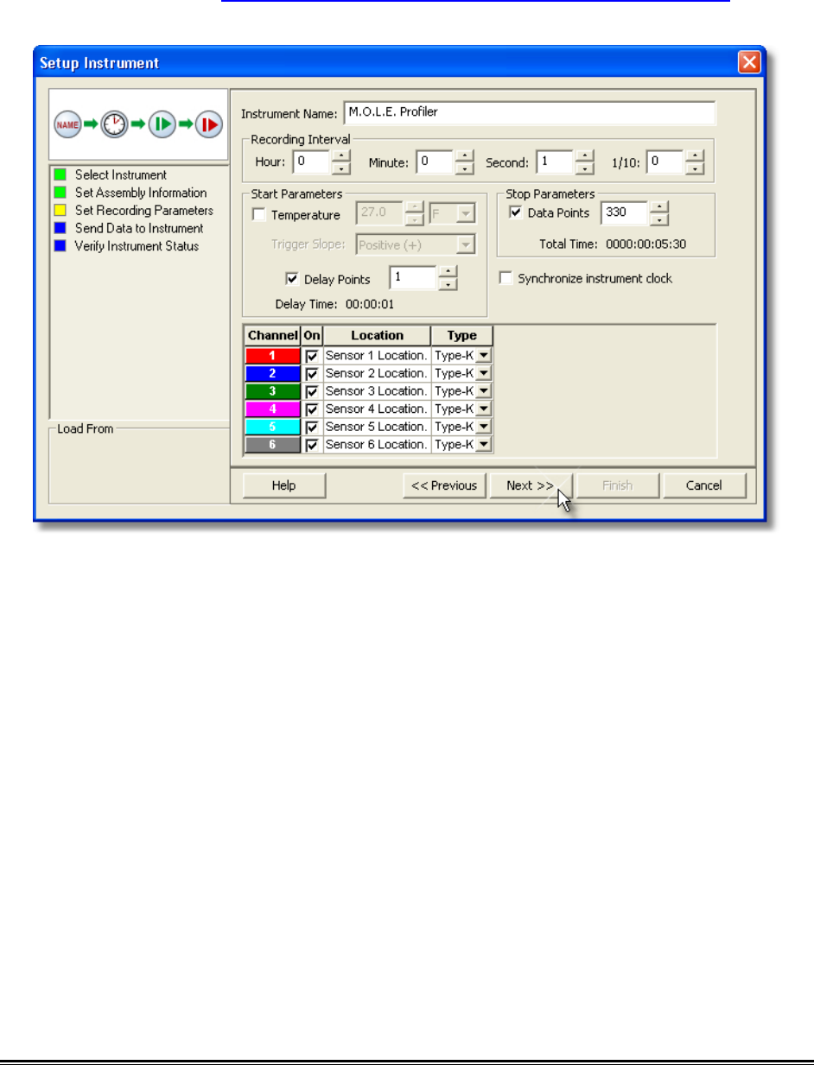814x1065 pixels.
Task: Select the 'Set Recording Parameters' step
Action: click(x=143, y=211)
